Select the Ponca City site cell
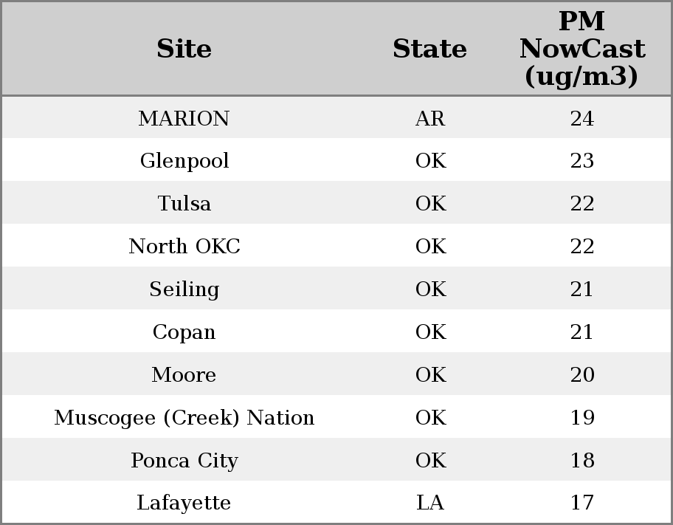The image size is (673, 525). tap(184, 461)
